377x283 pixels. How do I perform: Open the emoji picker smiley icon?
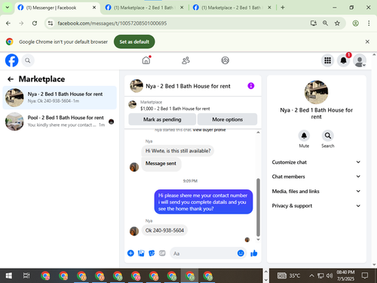[241, 253]
